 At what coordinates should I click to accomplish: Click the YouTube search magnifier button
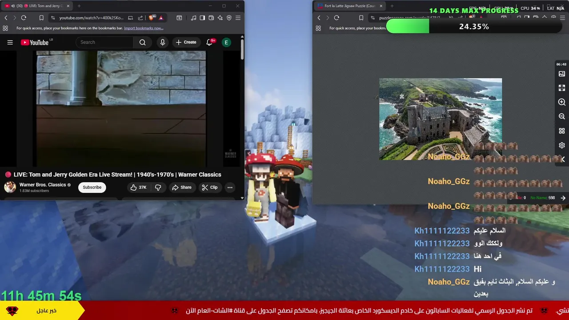pyautogui.click(x=143, y=42)
